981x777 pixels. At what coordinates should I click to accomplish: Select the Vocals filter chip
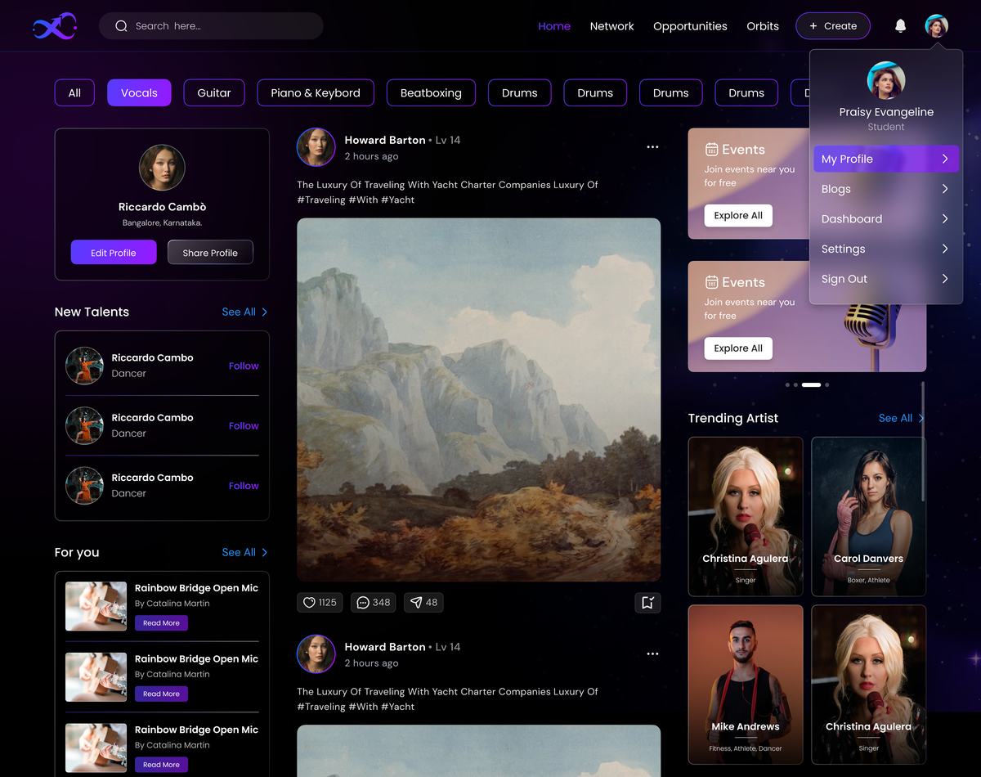139,92
